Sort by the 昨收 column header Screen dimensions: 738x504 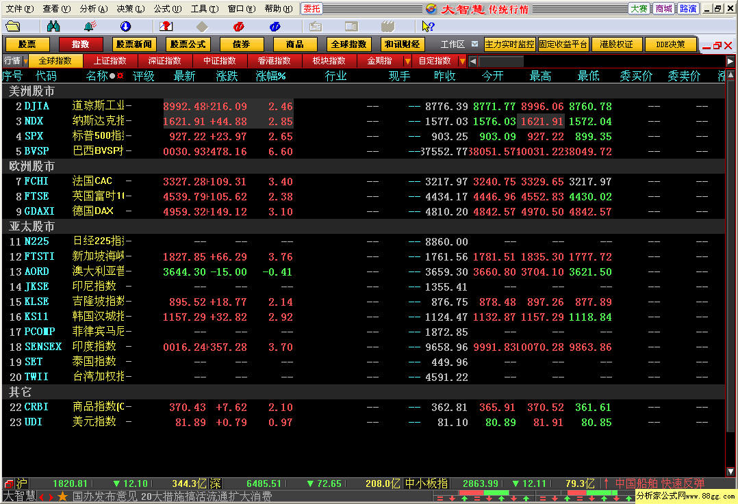(x=445, y=76)
